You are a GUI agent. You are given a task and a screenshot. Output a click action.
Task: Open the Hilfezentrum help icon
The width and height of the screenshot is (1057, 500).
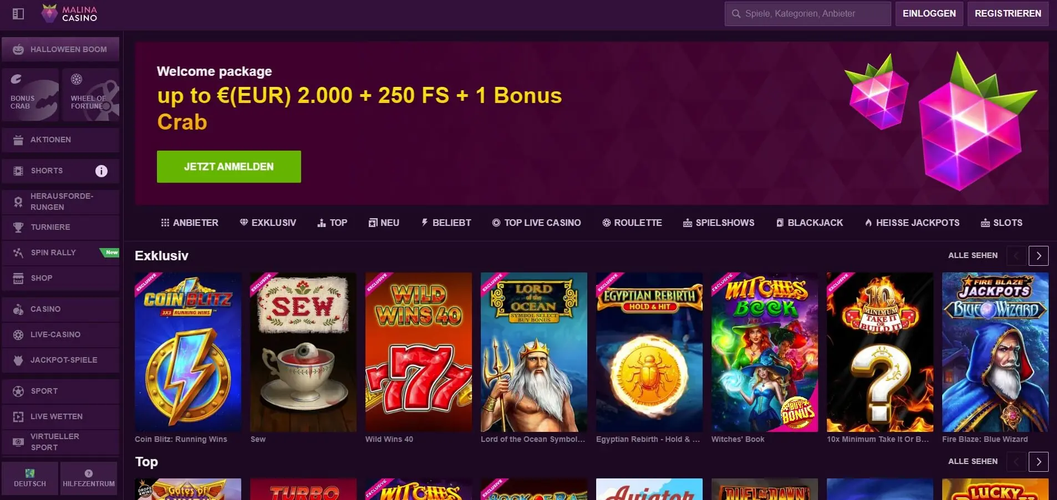(x=89, y=473)
